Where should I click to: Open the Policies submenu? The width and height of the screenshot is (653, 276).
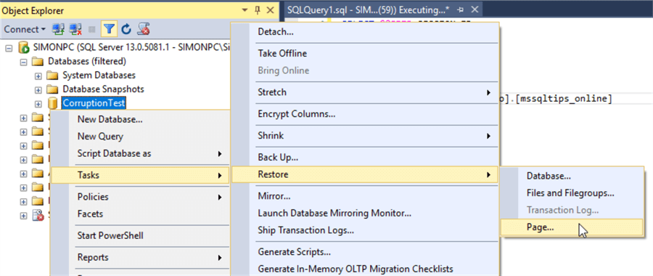click(140, 197)
